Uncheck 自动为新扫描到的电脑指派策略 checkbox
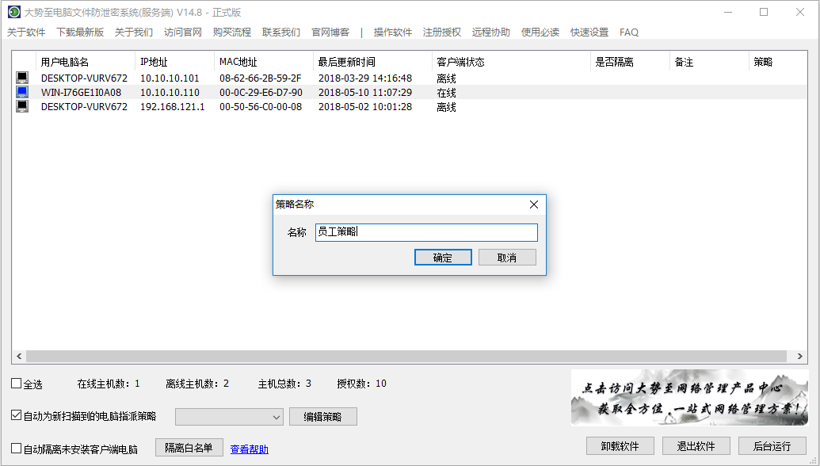Image resolution: width=820 pixels, height=466 pixels. tap(17, 415)
